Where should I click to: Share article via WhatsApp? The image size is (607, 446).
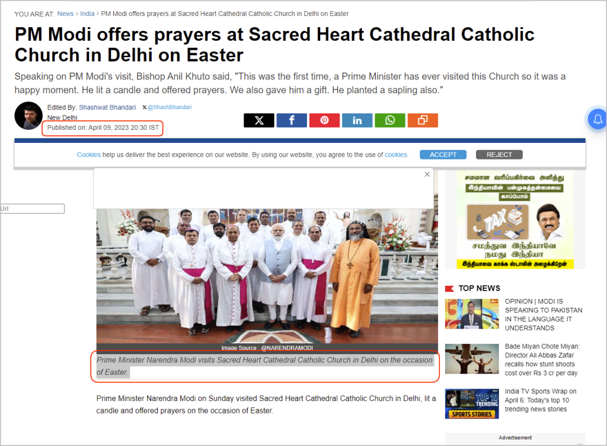tap(390, 120)
